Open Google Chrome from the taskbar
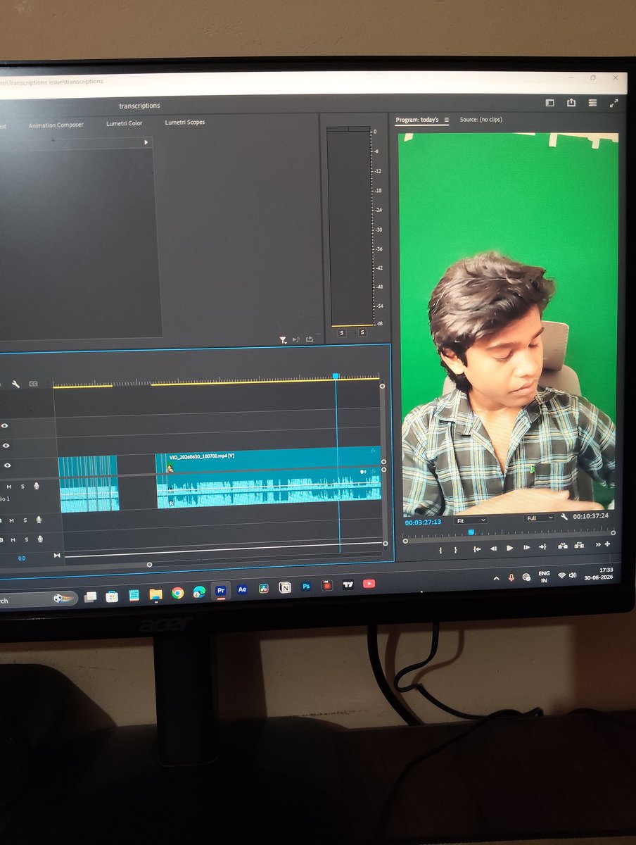Image resolution: width=636 pixels, height=845 pixels. pos(177,594)
